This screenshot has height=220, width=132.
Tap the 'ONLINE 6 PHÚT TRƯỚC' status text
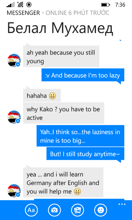point(78,13)
